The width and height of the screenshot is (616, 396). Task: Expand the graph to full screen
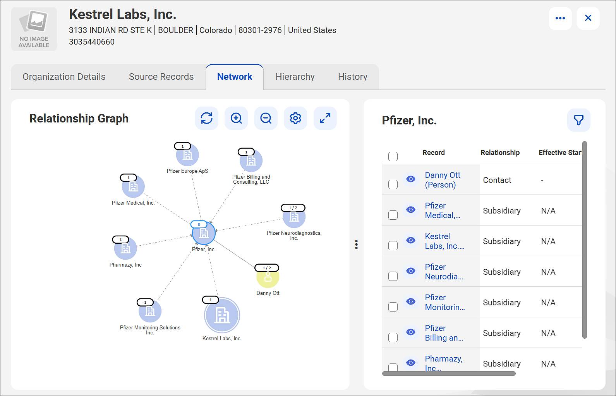pyautogui.click(x=325, y=118)
